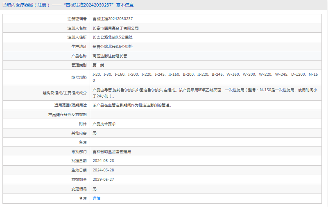Click the 附件 label
The height and width of the screenshot is (207, 328).
(83, 124)
